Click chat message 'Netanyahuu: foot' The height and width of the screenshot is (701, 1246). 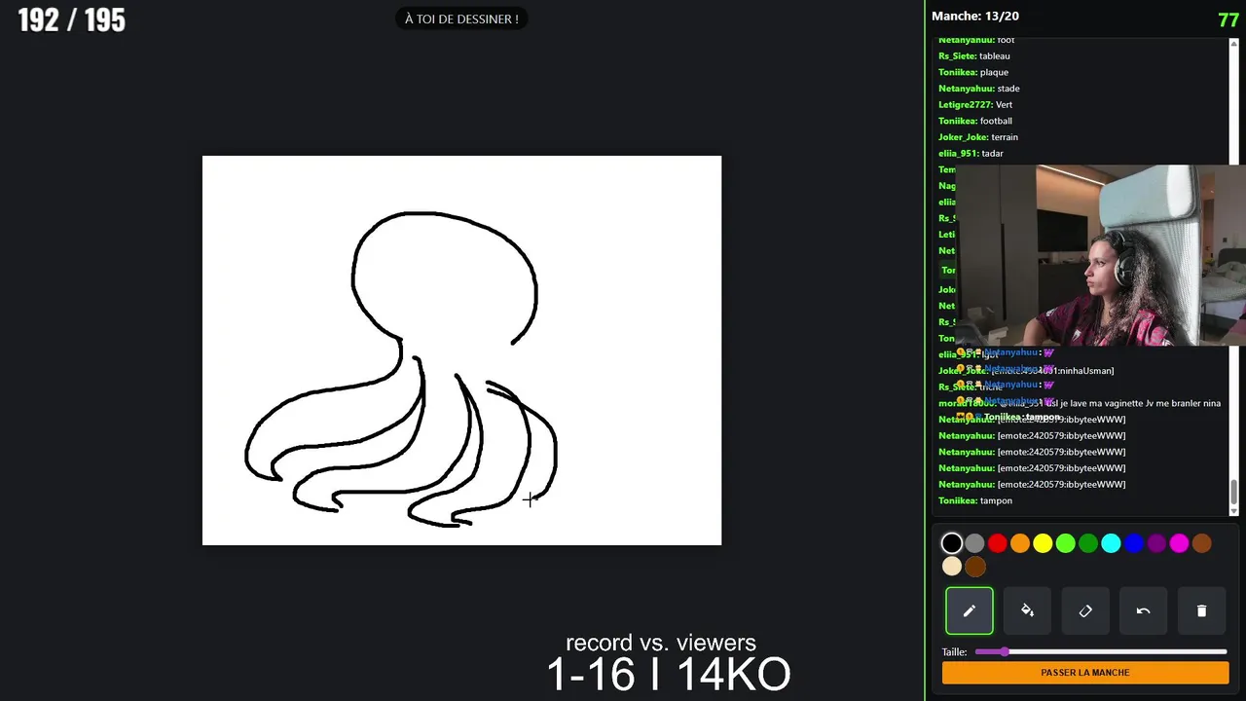coord(976,40)
